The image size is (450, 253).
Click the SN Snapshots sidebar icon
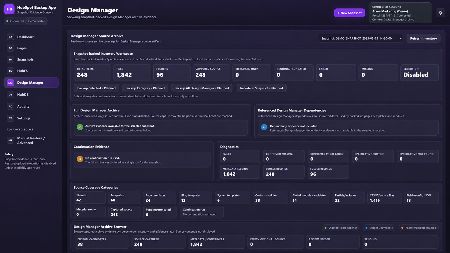[x=10, y=59]
